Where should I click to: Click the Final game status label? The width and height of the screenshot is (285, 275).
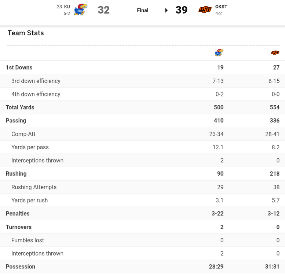[x=142, y=10]
